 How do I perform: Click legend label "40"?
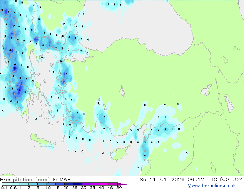pos(101,187)
